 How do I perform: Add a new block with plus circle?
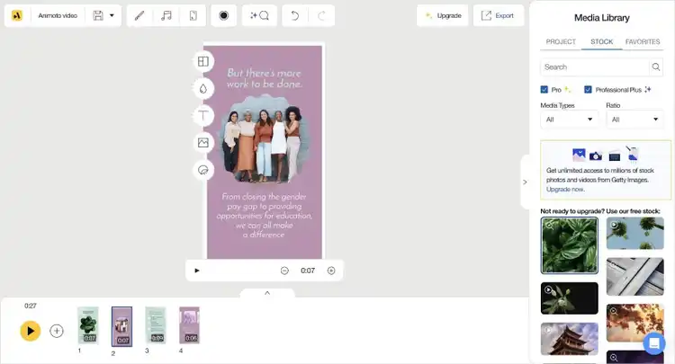57,331
